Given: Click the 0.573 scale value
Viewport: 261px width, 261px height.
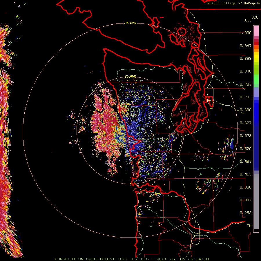Looking at the screenshot, I should (246, 136).
